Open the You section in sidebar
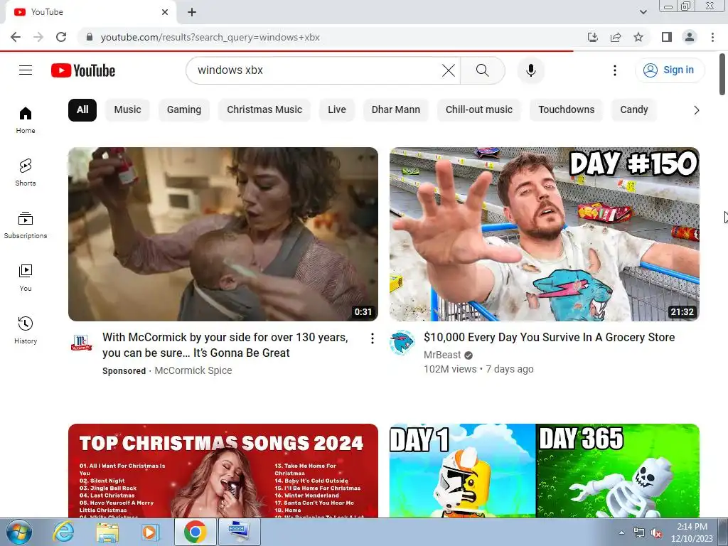Viewport: 728px width, 546px height. 26,278
